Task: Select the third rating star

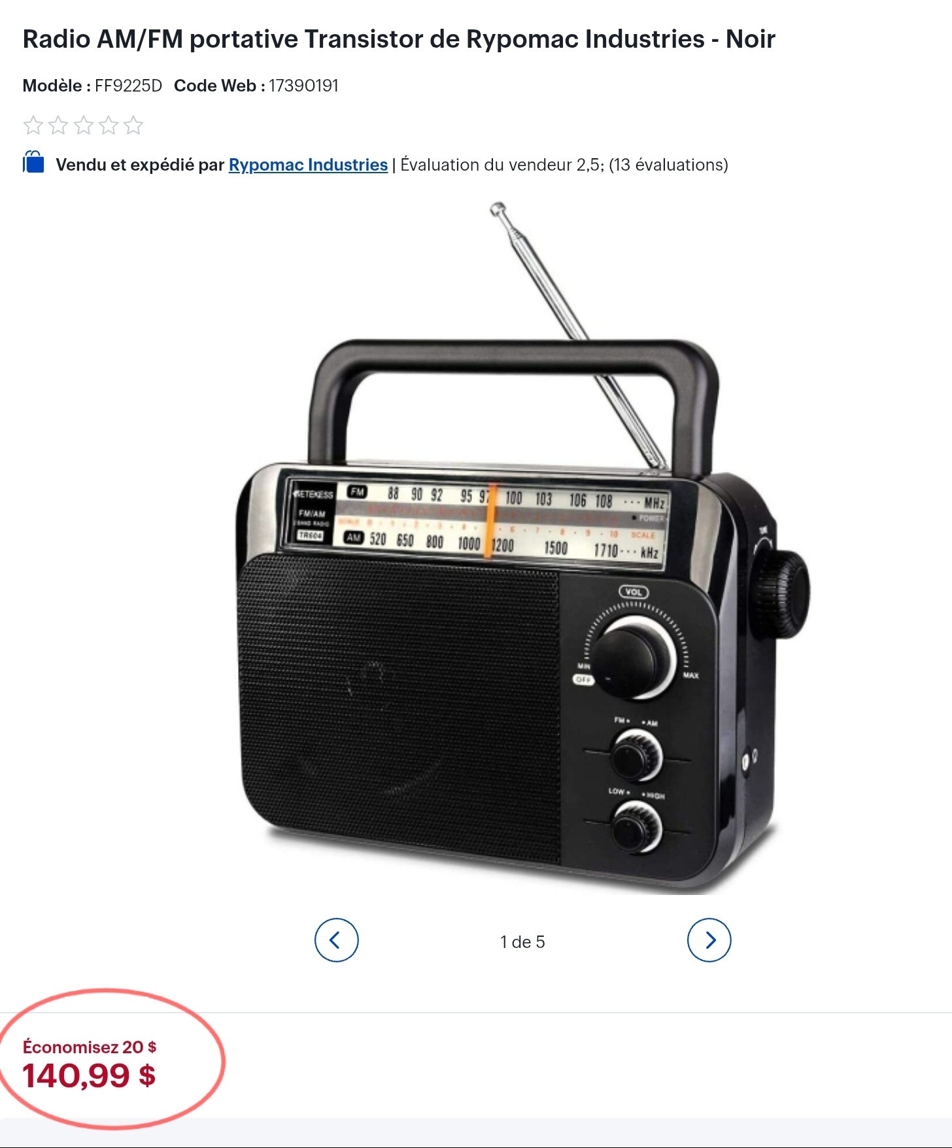Action: (83, 125)
